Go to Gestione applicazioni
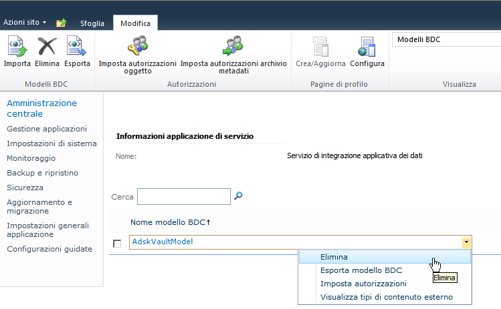Image resolution: width=501 pixels, height=309 pixels. tap(46, 129)
